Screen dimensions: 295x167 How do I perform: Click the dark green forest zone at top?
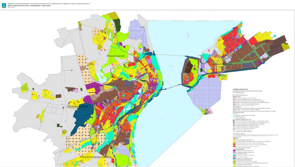click(x=118, y=25)
